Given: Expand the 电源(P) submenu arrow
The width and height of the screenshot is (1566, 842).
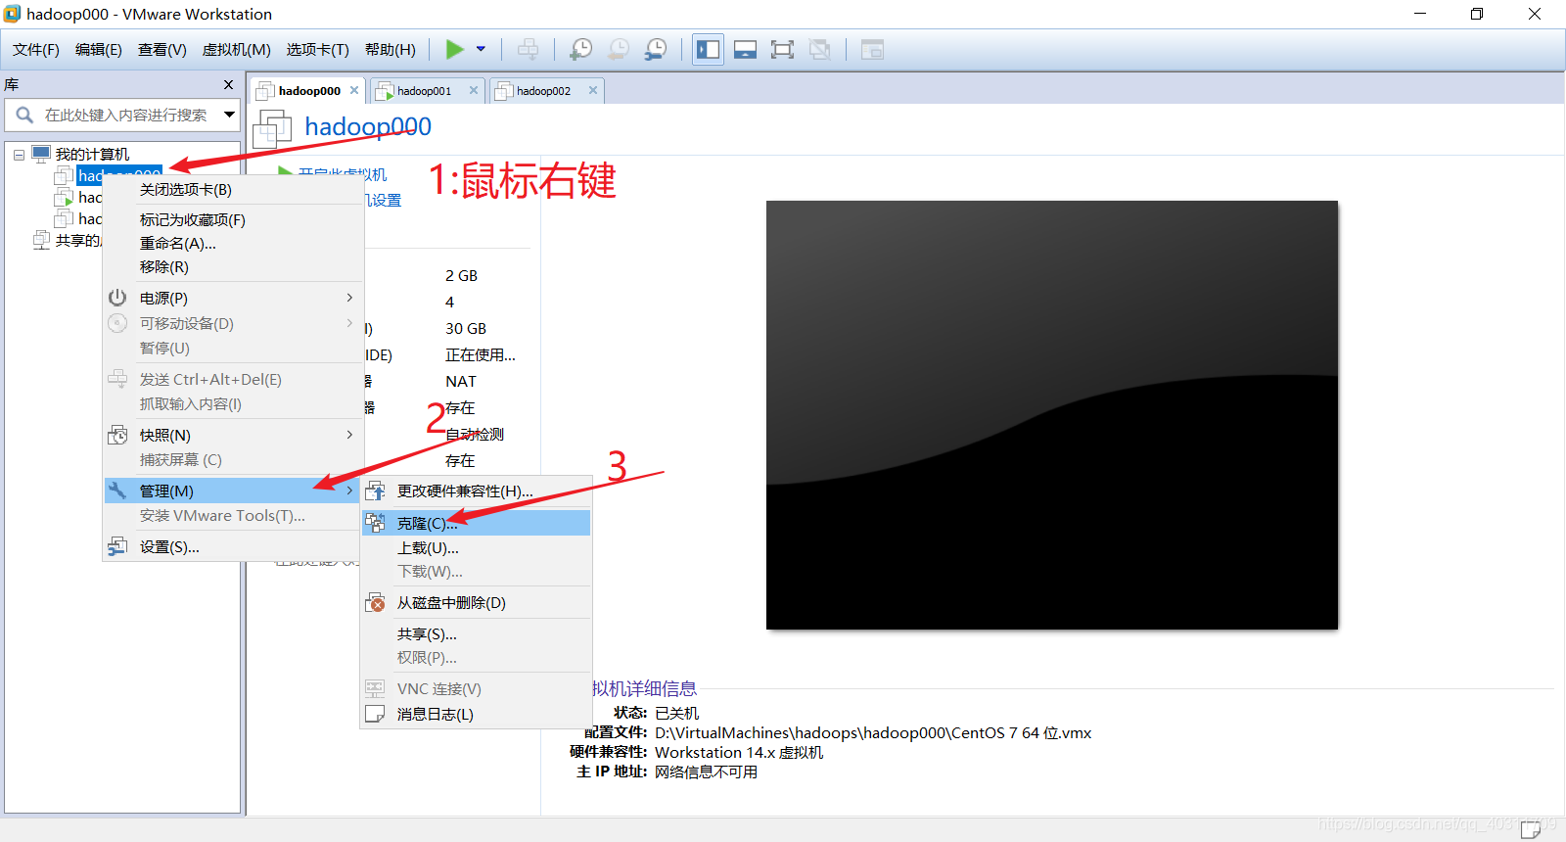Looking at the screenshot, I should click(349, 298).
